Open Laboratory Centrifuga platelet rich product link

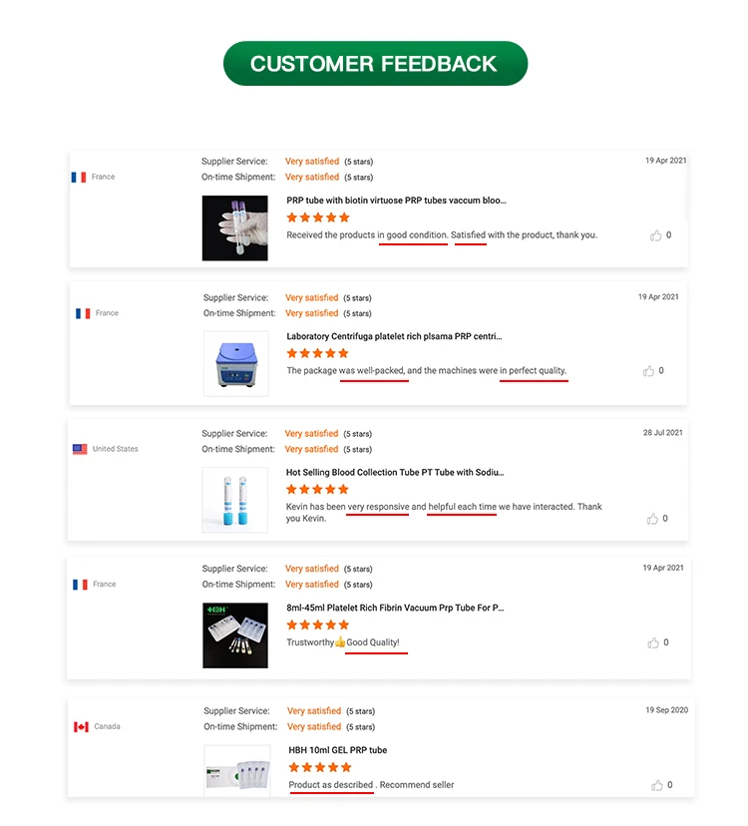click(x=394, y=336)
